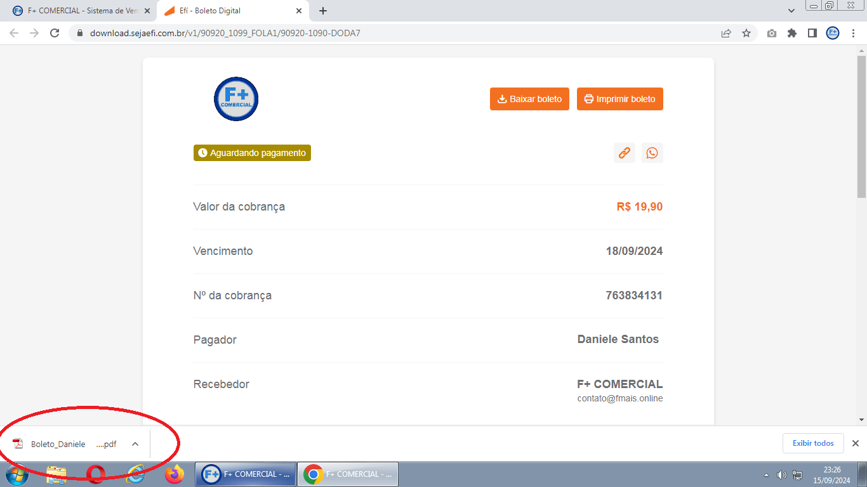This screenshot has height=487, width=867.
Task: Open the tab search dropdown chevron
Action: [791, 11]
